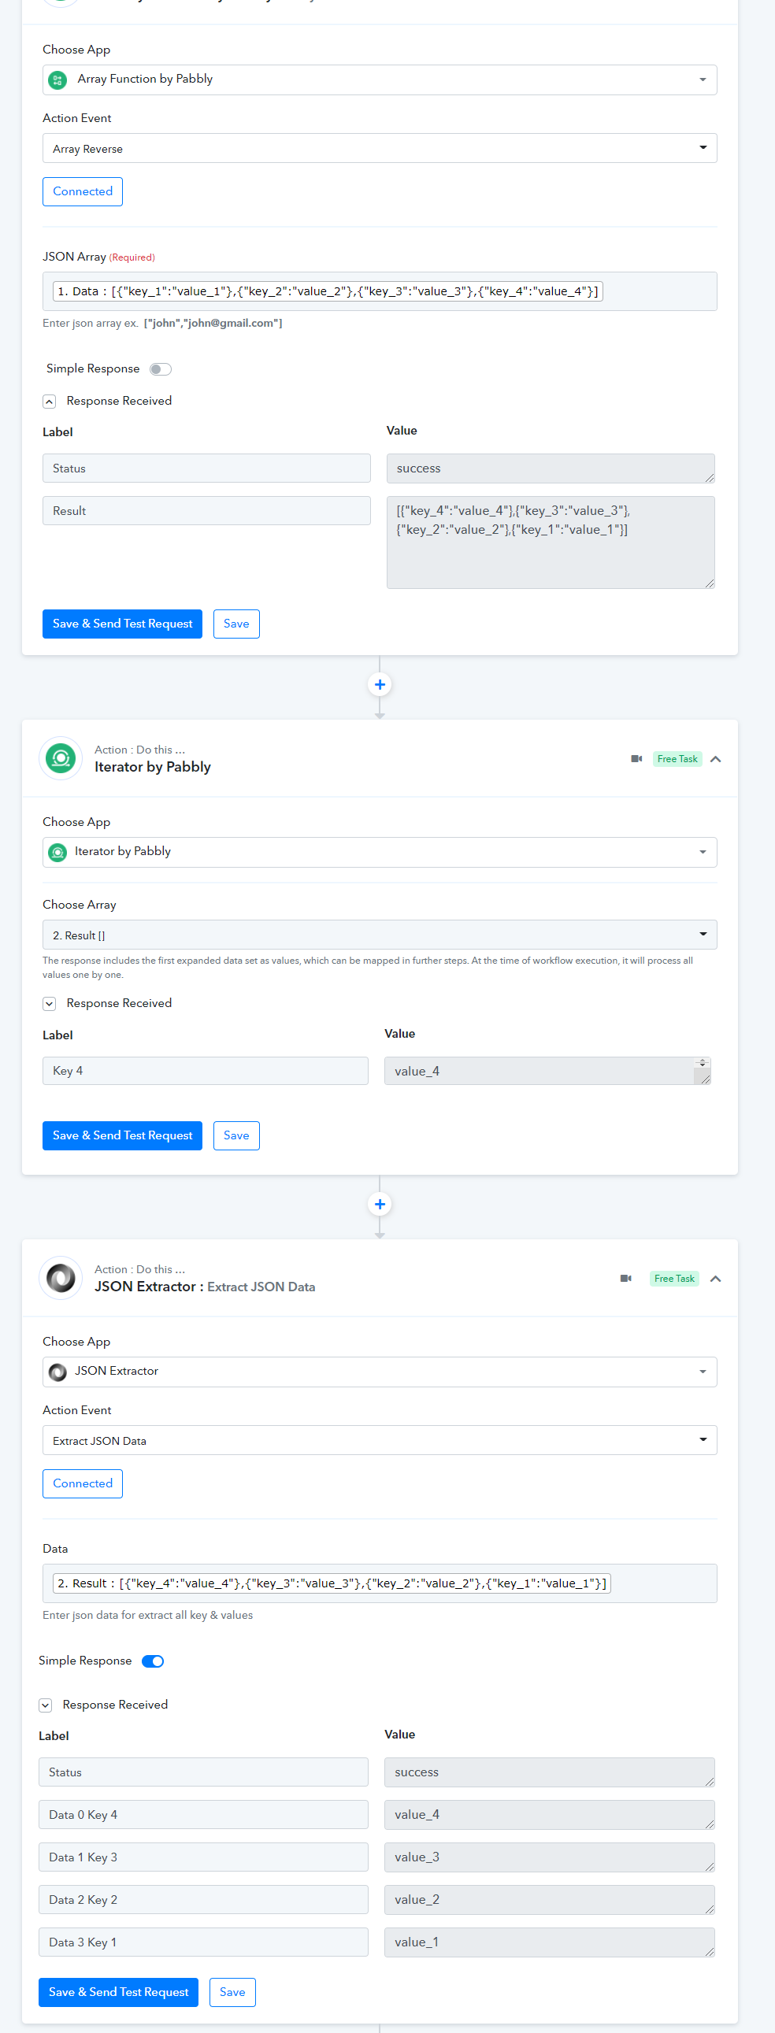
Task: Toggle Simple Response in Array Reverse step
Action: click(160, 369)
